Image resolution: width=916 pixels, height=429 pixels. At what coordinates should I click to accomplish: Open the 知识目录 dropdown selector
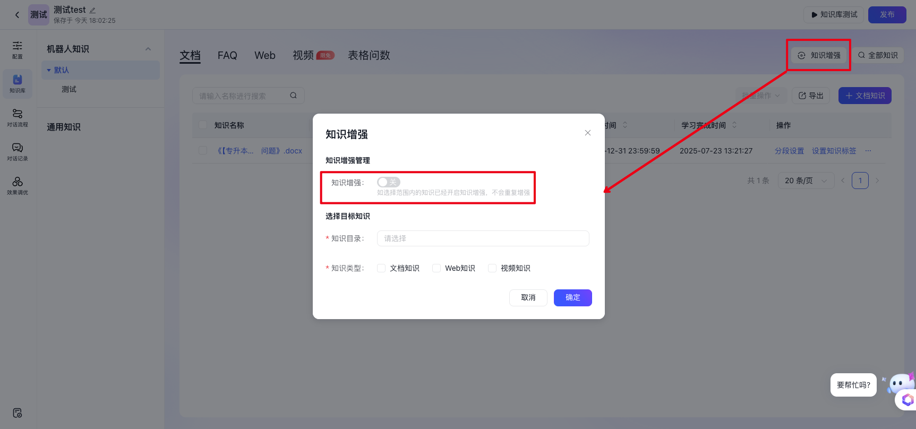pos(483,238)
